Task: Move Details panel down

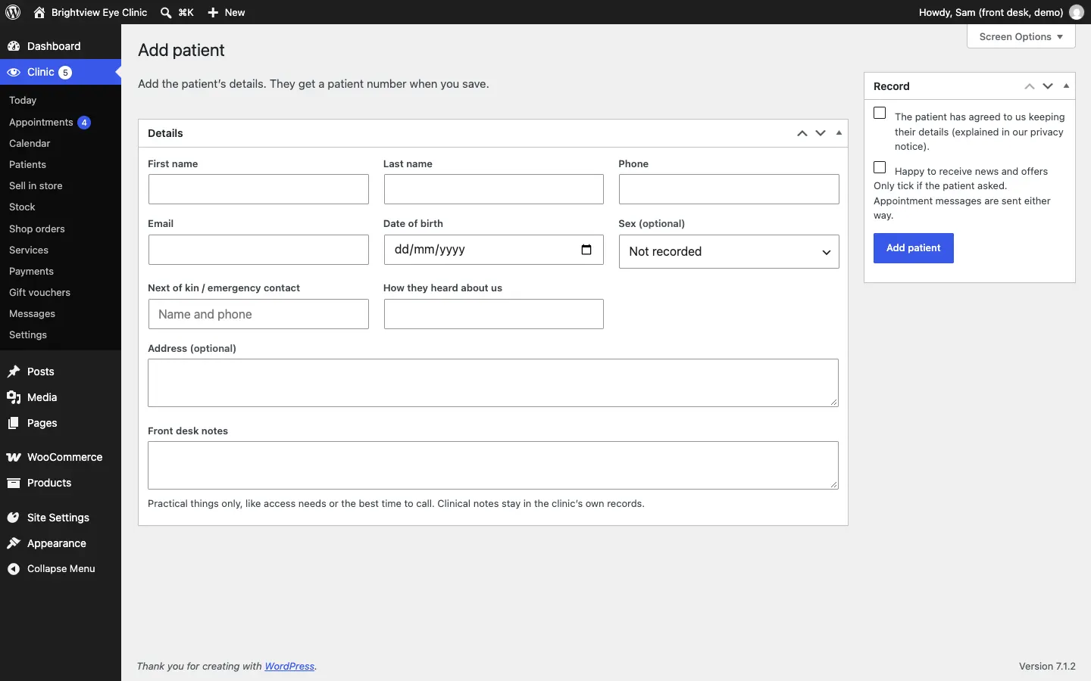Action: click(x=821, y=133)
